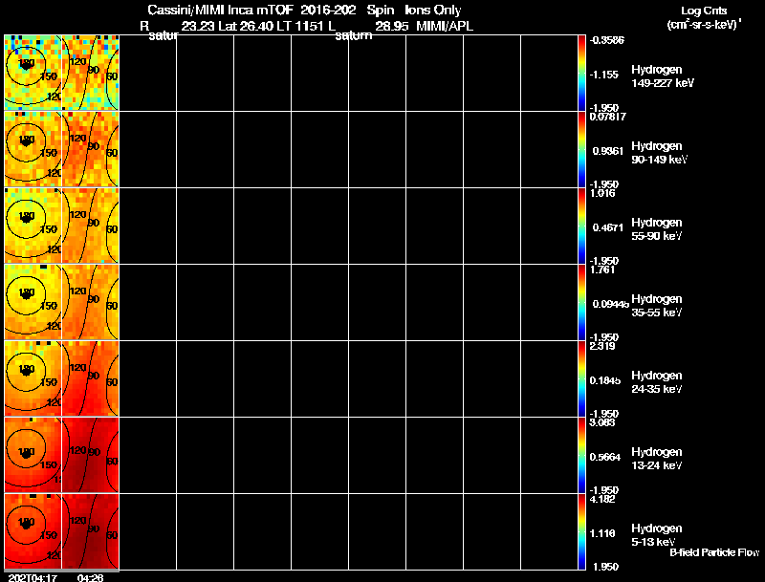Click the Hydrogen 13-24 keV first image panel

(x=33, y=455)
